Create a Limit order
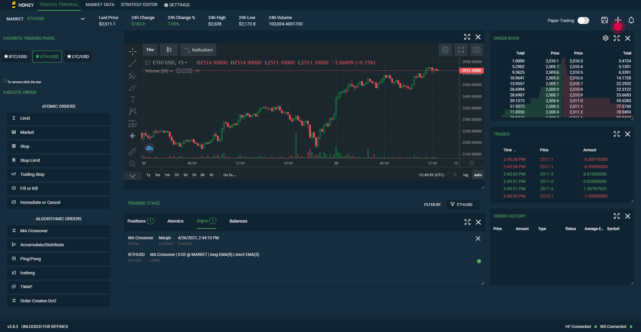Screen dimensions: 641x332 coord(58,118)
